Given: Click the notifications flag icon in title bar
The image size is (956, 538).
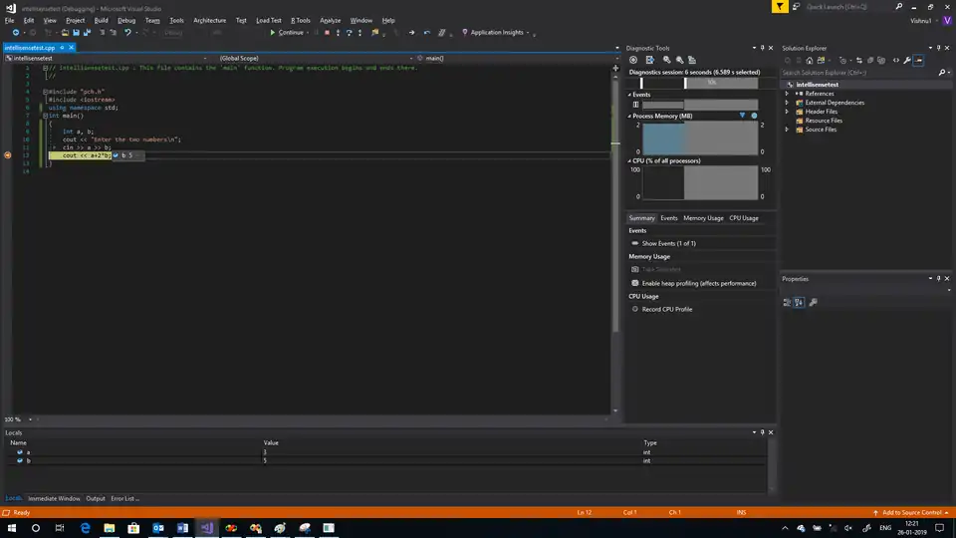Looking at the screenshot, I should [782, 6].
